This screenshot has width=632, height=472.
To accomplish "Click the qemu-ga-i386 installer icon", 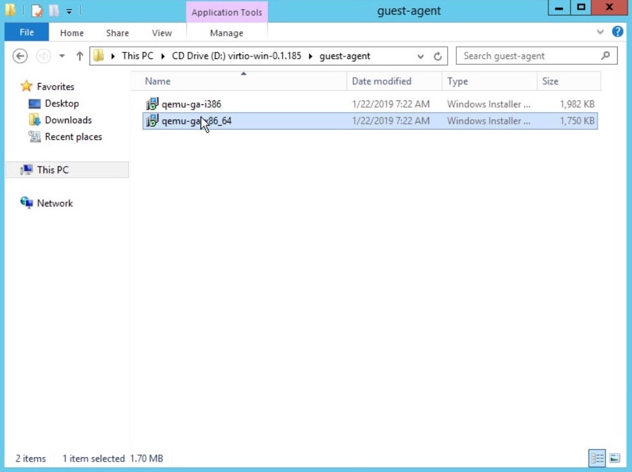I will [x=152, y=104].
